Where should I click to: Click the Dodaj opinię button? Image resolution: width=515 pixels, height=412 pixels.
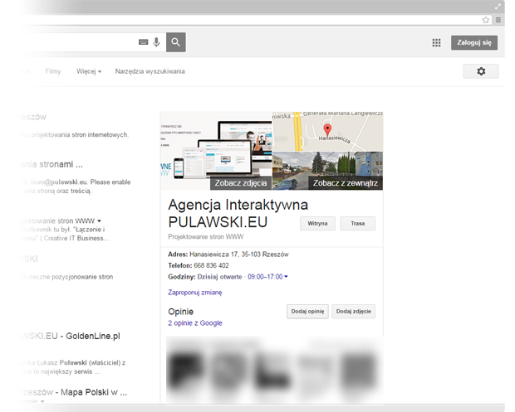click(x=307, y=312)
